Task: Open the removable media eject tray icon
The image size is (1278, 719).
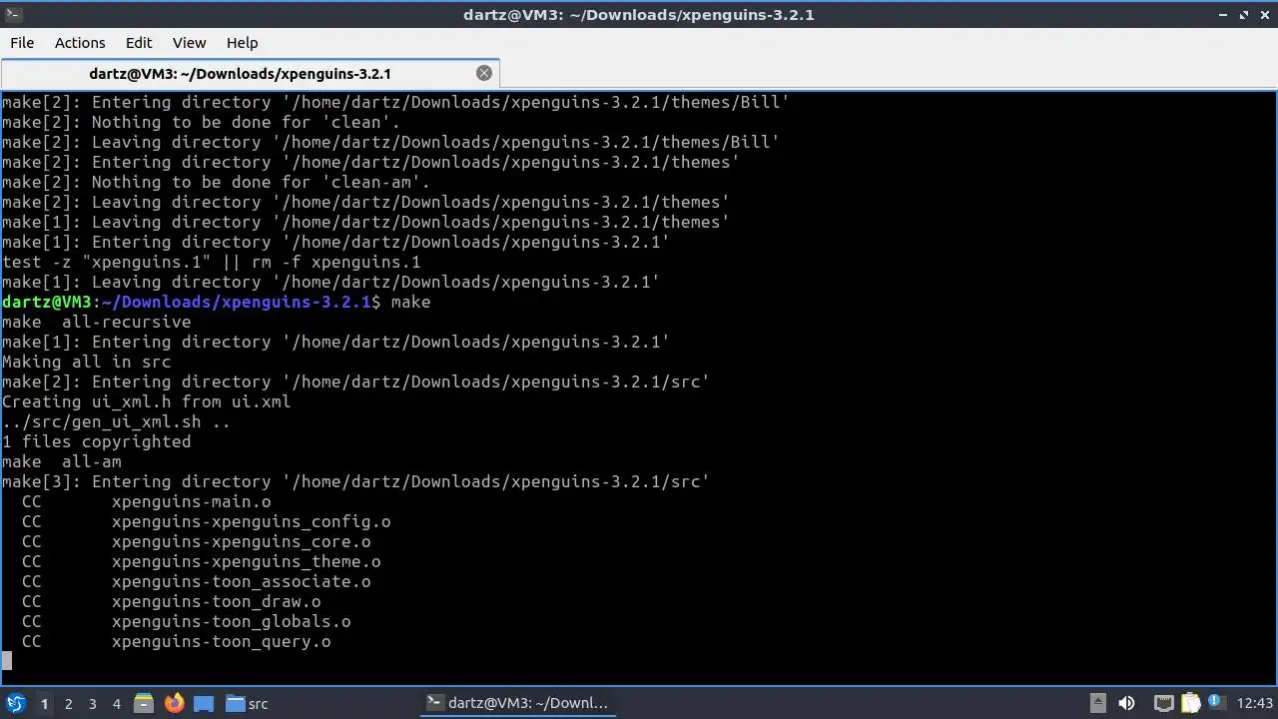Action: click(x=1097, y=703)
